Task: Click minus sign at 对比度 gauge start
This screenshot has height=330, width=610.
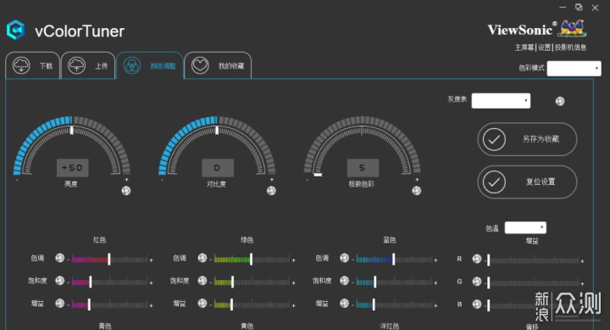Action: 162,180
